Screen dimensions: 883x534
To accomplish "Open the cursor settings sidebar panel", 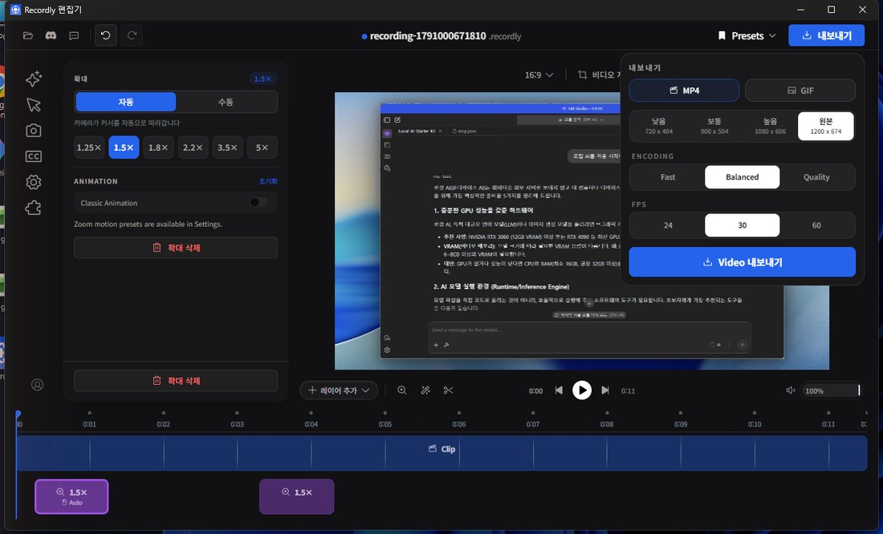I will tap(34, 105).
